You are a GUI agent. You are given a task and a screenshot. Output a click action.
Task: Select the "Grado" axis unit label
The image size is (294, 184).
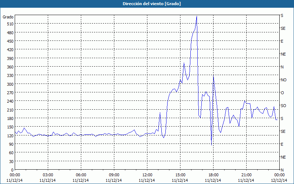[x=8, y=17]
